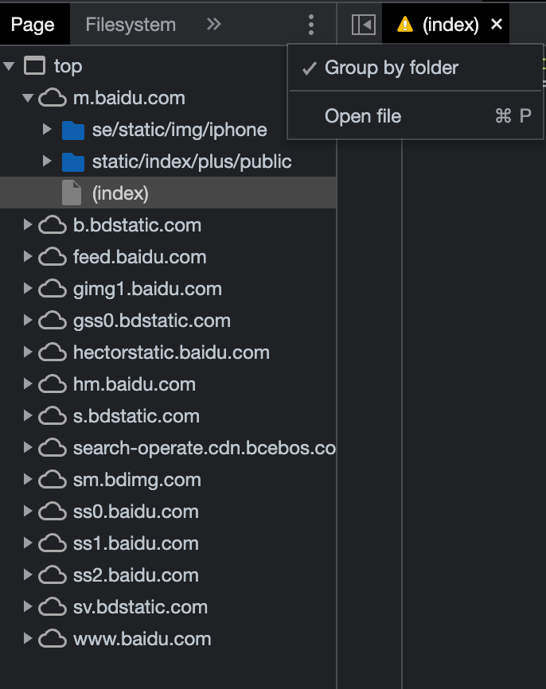This screenshot has width=546, height=689.
Task: Collapse the m.baidu.com domain node
Action: tap(28, 98)
